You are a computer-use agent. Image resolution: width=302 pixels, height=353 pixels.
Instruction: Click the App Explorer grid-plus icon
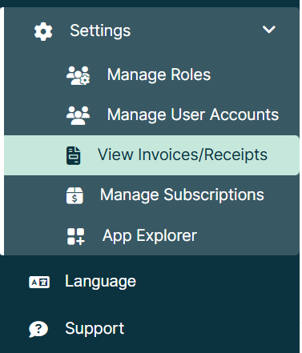point(76,236)
